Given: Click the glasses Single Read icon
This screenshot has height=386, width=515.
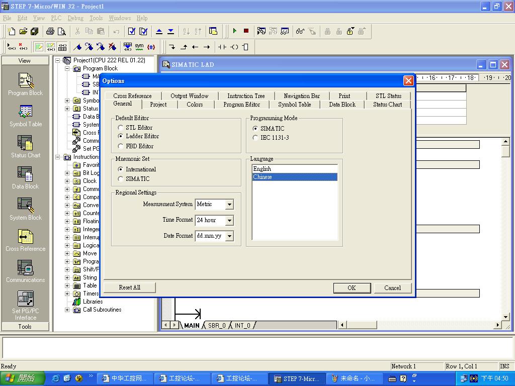Looking at the screenshot, I should (x=300, y=31).
